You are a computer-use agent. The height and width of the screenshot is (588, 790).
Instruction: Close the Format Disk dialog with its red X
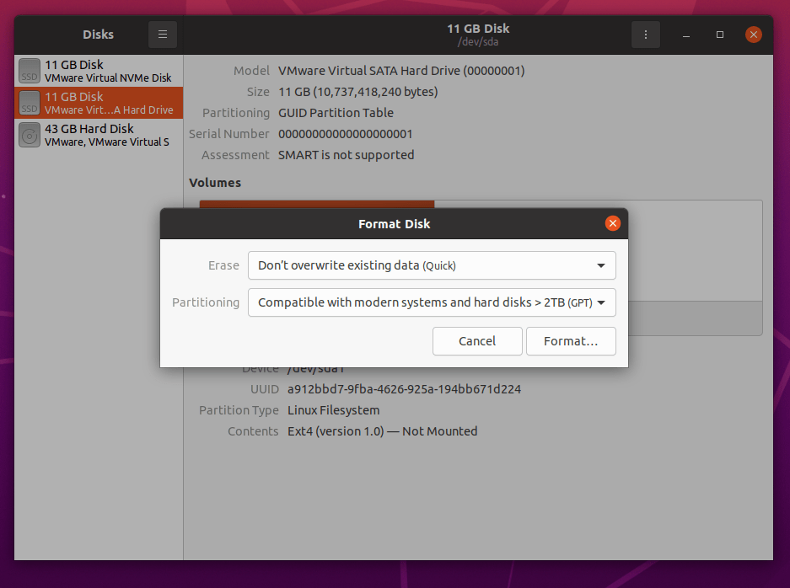612,223
